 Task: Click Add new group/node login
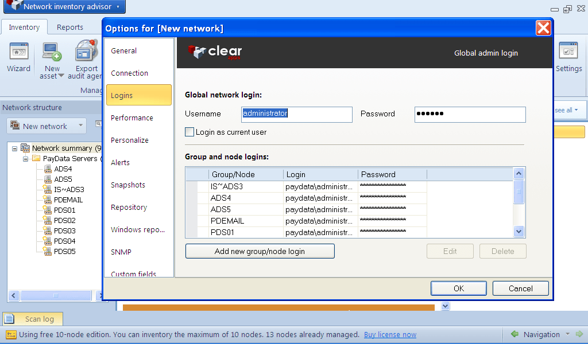[x=260, y=251]
